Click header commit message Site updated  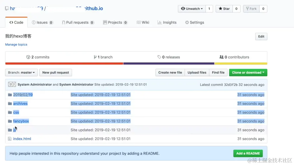tap(121, 84)
